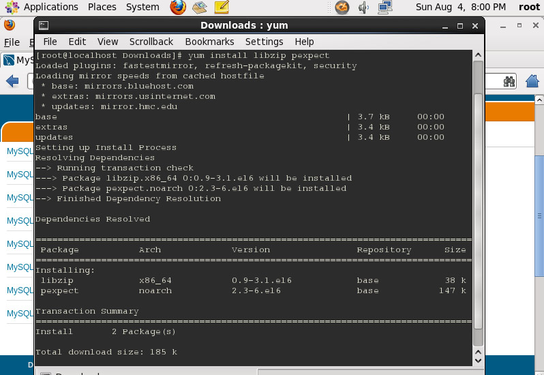Click the 'Install 2 Package(s)' line
Viewport: 544px width, 375px height.
106,331
